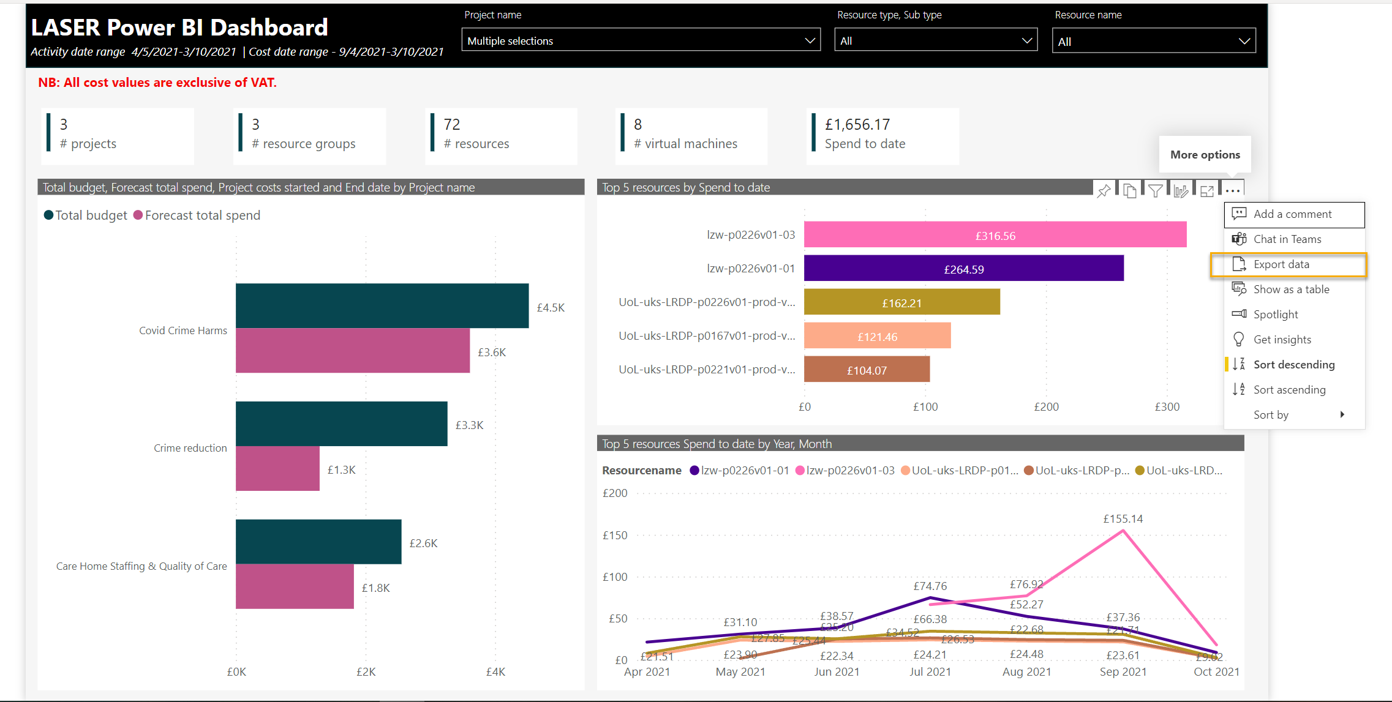This screenshot has height=702, width=1392.
Task: Open the Resource name dropdown
Action: point(1153,41)
